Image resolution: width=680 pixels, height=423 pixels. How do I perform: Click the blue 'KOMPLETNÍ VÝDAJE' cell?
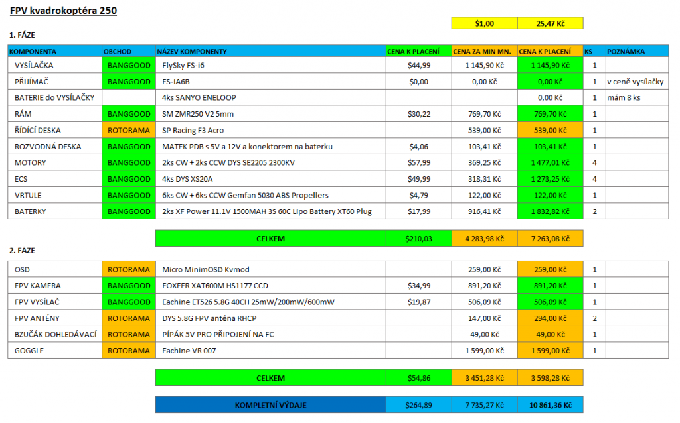point(270,405)
